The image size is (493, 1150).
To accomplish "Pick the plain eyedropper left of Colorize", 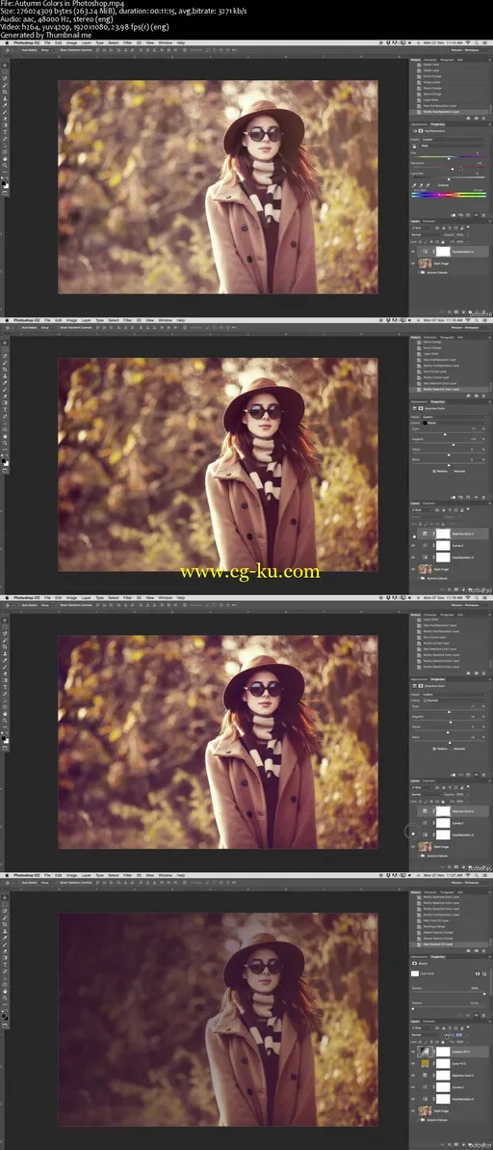I will (415, 185).
